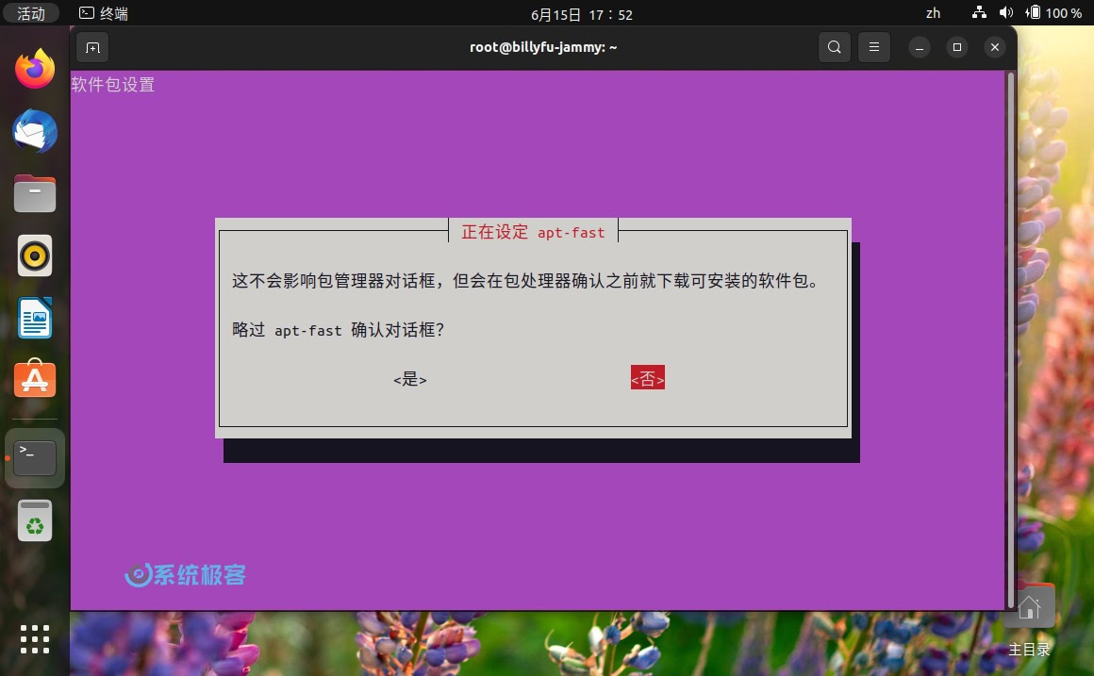This screenshot has height=676, width=1094.
Task: Open LibreOffice Writer from the dock
Action: [x=34, y=318]
